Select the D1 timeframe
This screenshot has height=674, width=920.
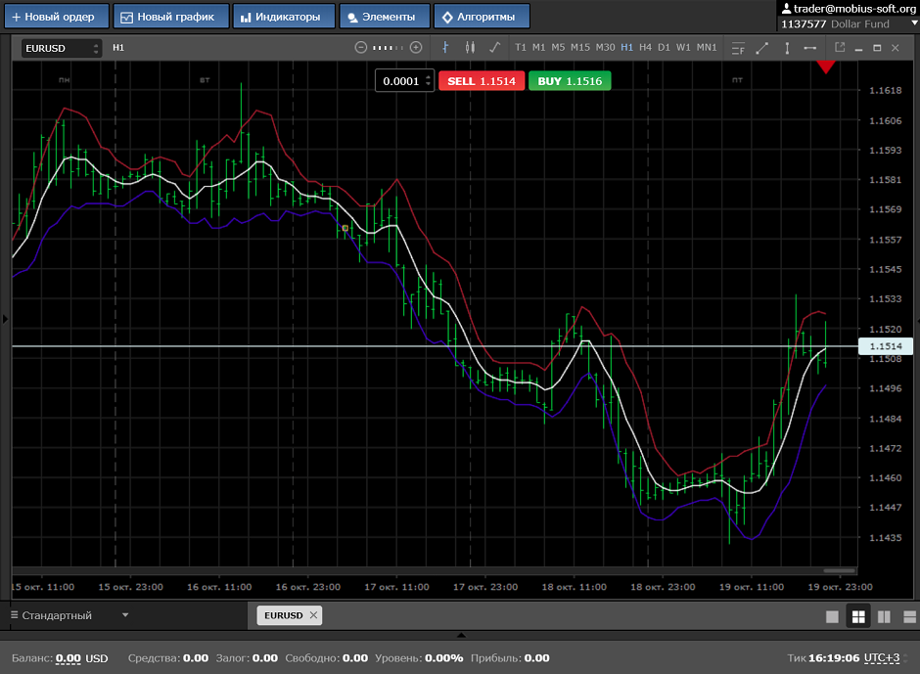click(665, 48)
